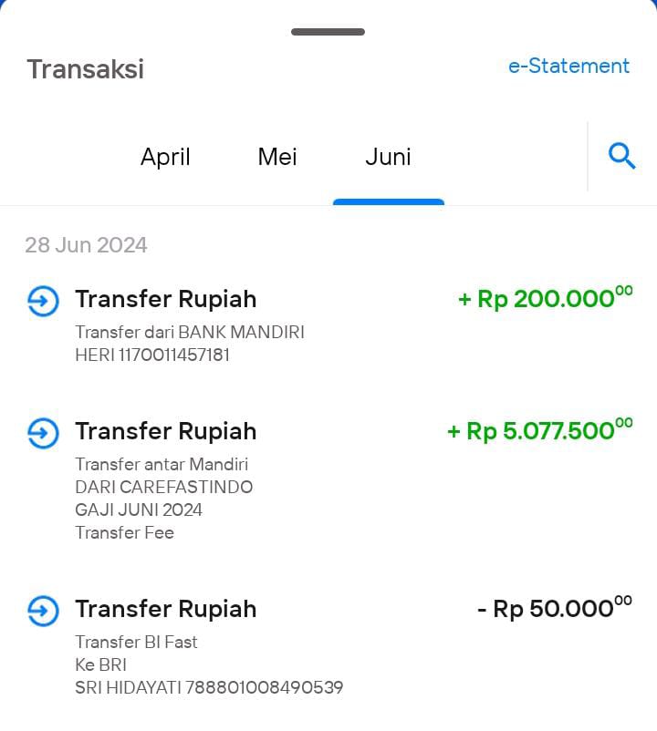Tap the + Rp 5.077.500 amount

[x=540, y=430]
